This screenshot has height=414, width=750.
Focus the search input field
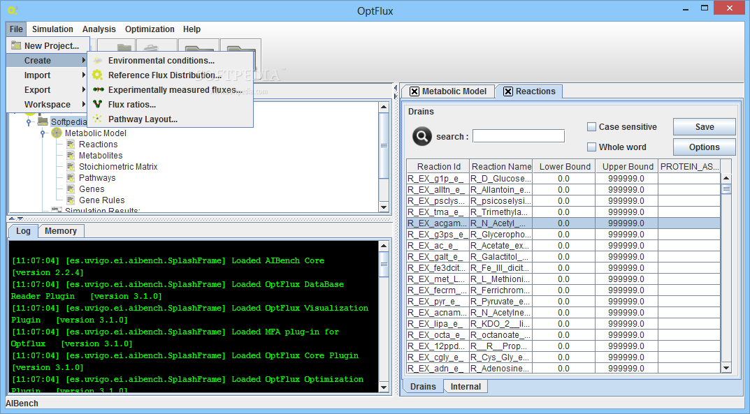coord(519,136)
